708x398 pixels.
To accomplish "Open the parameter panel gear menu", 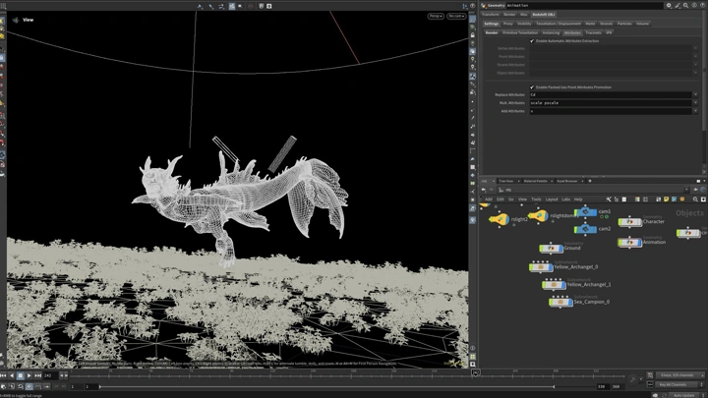I will pos(669,6).
